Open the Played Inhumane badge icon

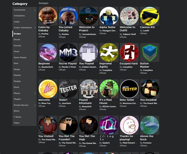click(x=88, y=89)
